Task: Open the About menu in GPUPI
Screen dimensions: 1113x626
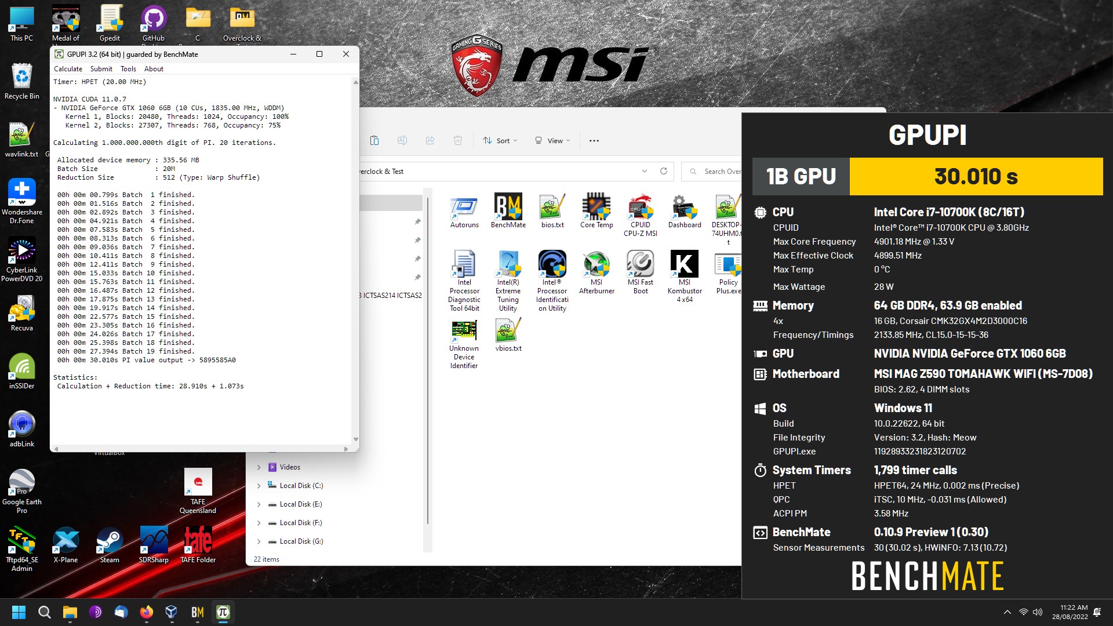Action: 154,68
